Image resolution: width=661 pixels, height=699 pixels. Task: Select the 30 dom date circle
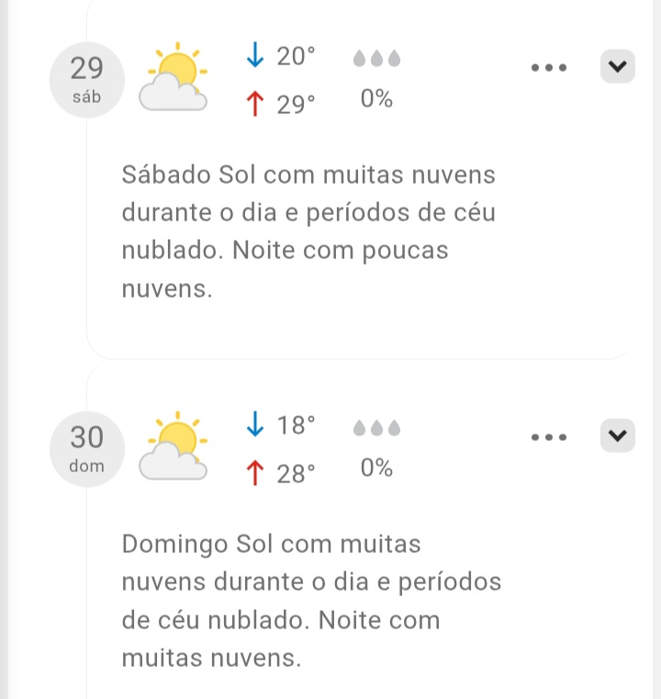pyautogui.click(x=87, y=447)
